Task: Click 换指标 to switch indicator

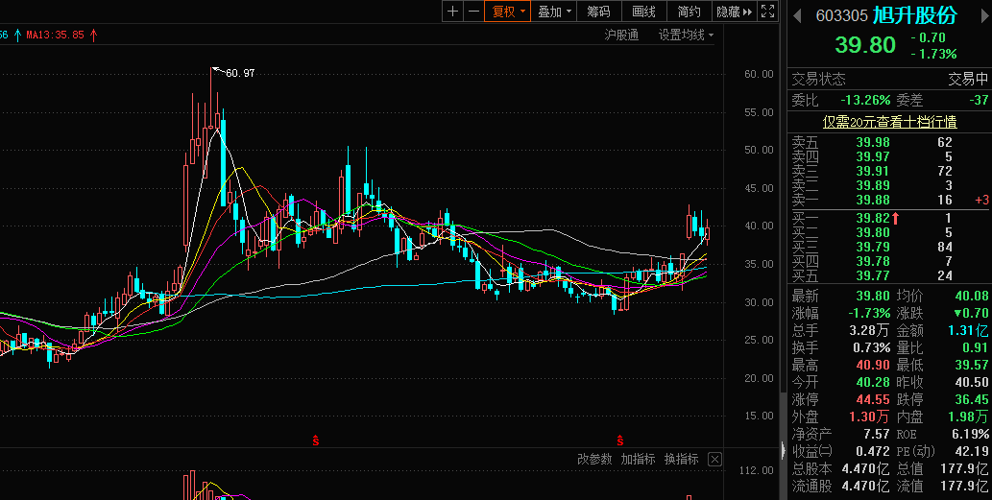Action: point(681,460)
